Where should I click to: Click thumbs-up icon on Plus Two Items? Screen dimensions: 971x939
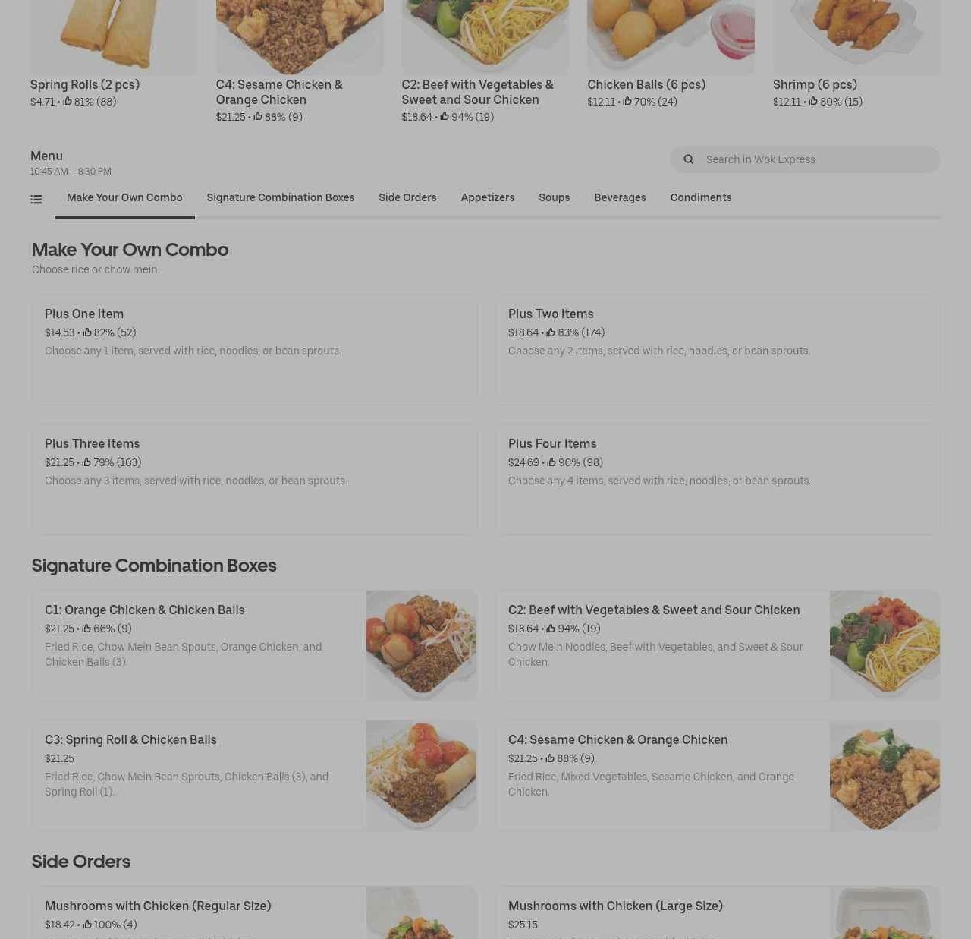(x=551, y=332)
